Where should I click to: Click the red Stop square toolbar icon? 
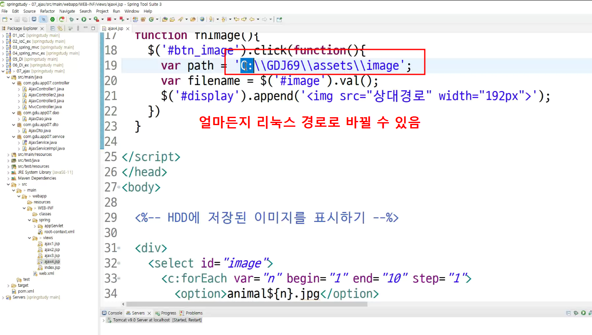click(109, 19)
